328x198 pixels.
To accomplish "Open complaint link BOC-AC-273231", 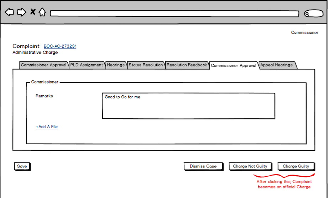I will point(60,46).
